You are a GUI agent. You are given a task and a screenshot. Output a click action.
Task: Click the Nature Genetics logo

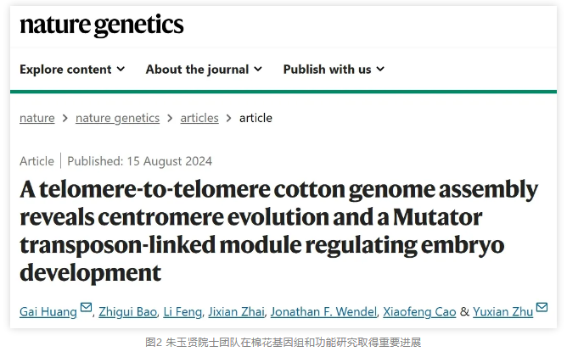point(101,25)
